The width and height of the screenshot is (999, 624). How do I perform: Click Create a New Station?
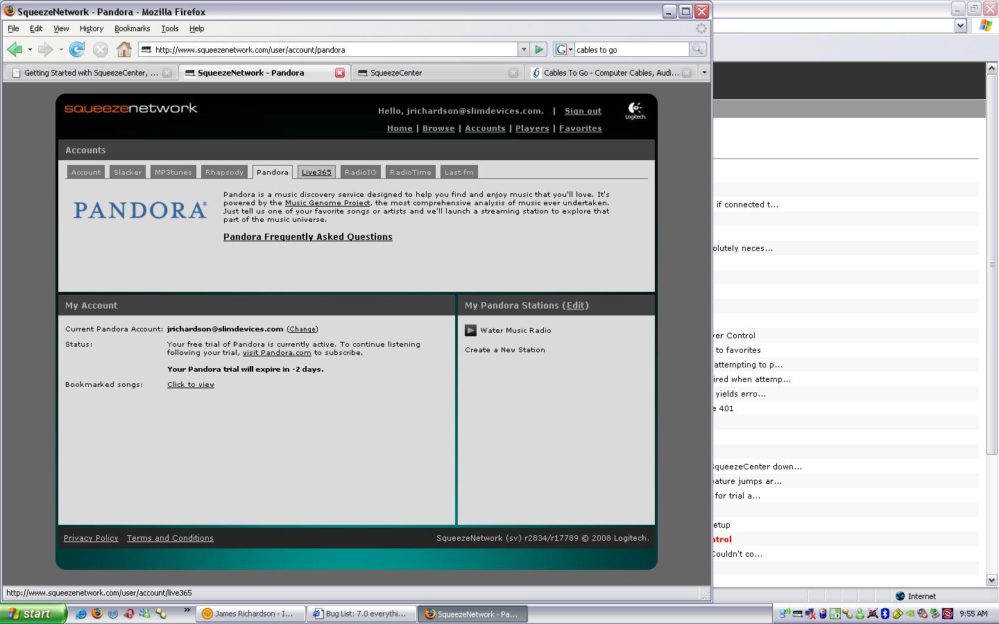504,350
